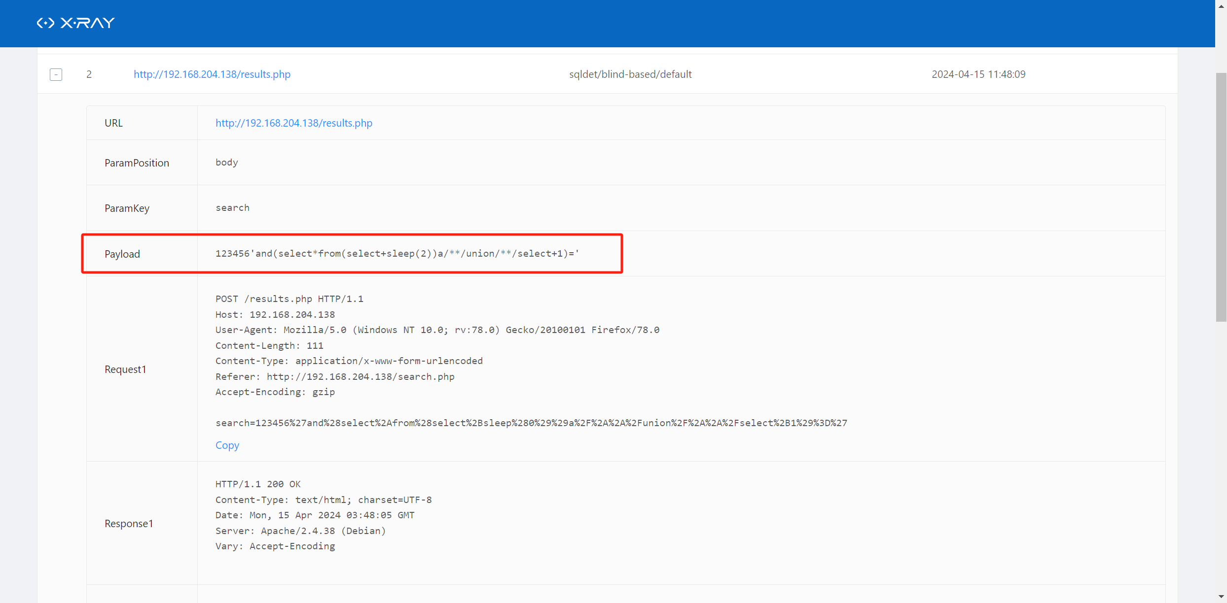Click the 2024-04-15 11:48:09 timestamp
Image resolution: width=1227 pixels, height=603 pixels.
tap(978, 74)
